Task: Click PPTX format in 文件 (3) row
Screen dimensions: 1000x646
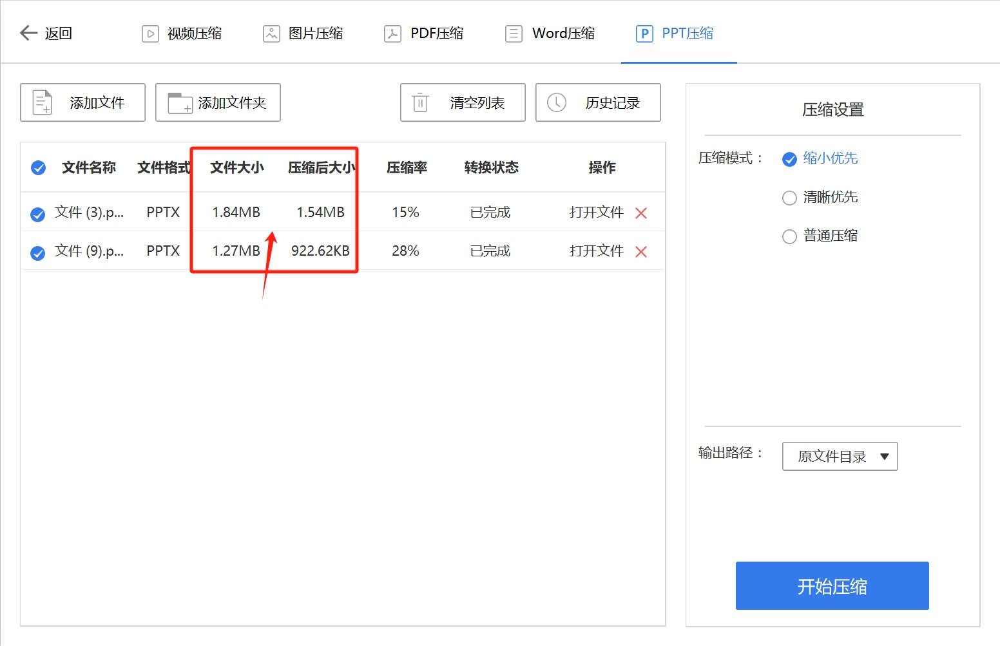Action: point(163,212)
